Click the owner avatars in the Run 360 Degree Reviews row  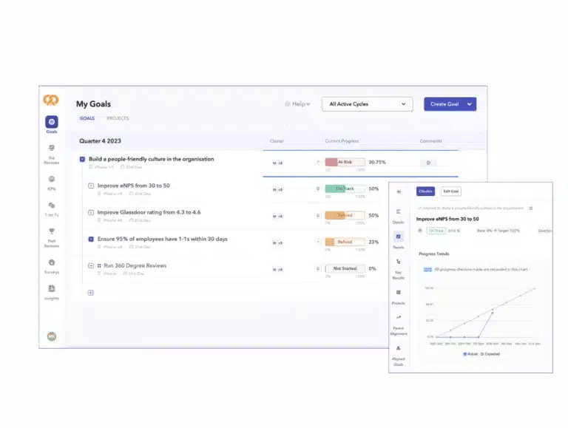[x=277, y=270]
